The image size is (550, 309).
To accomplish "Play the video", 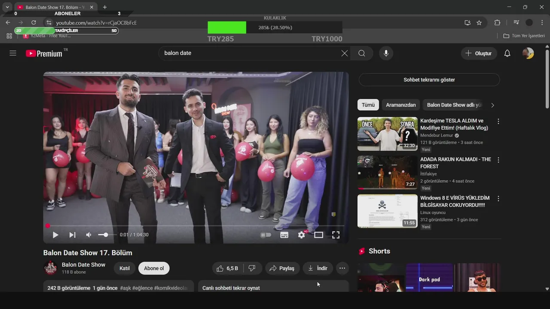I will [55, 235].
